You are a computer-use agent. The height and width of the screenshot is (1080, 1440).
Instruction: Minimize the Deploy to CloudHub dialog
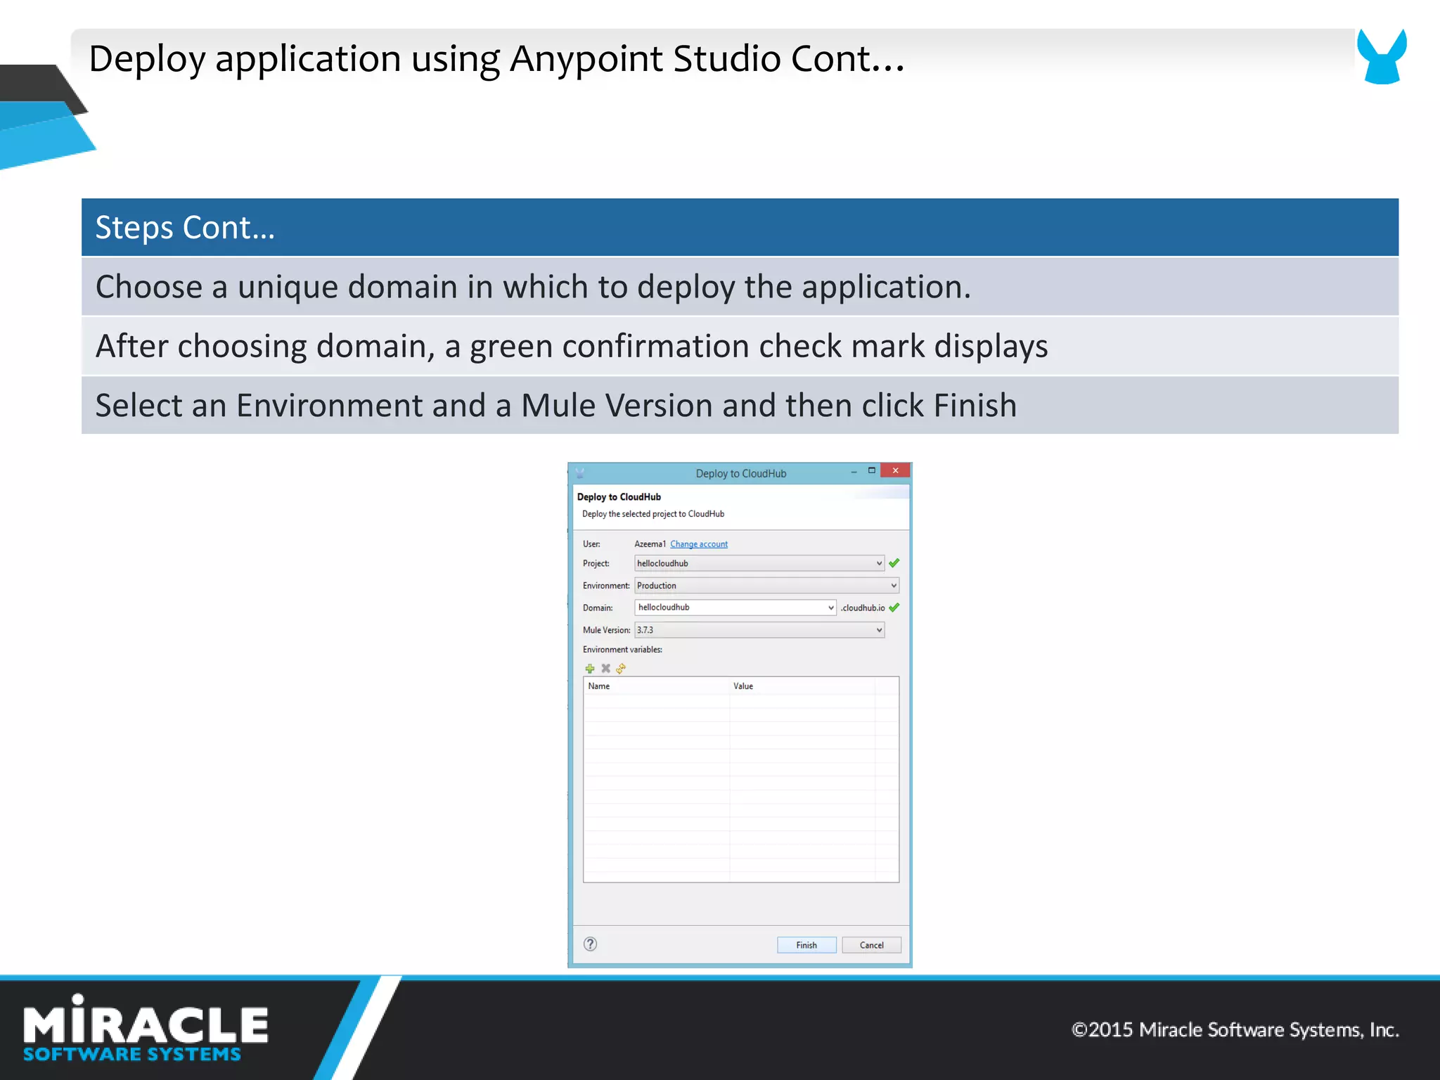point(854,472)
